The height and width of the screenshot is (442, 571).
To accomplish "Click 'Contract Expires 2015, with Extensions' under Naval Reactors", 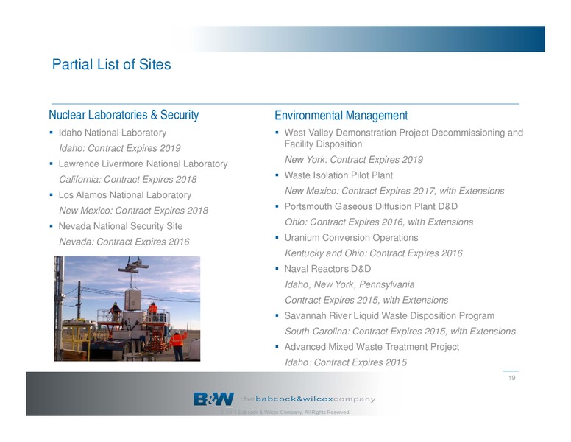I will pos(366,300).
